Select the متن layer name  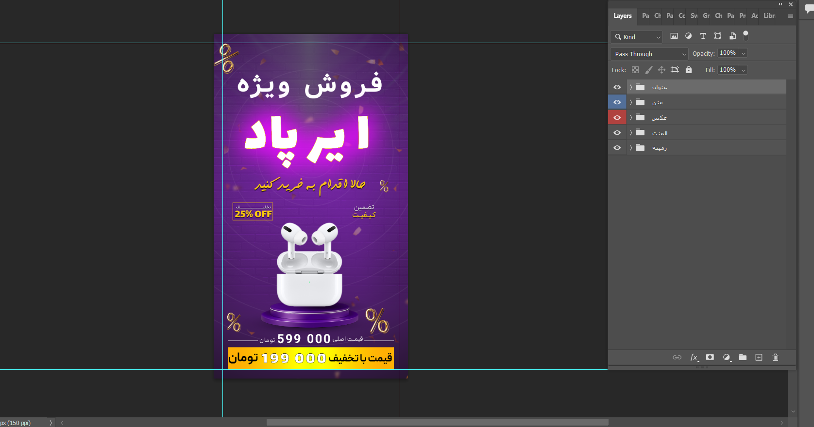tap(657, 102)
